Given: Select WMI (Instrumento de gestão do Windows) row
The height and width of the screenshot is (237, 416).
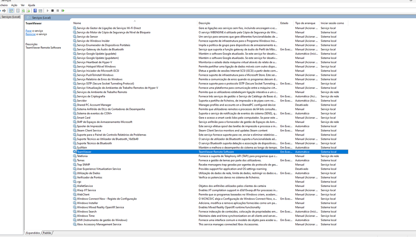Looking at the screenshot, I should click(x=210, y=220).
